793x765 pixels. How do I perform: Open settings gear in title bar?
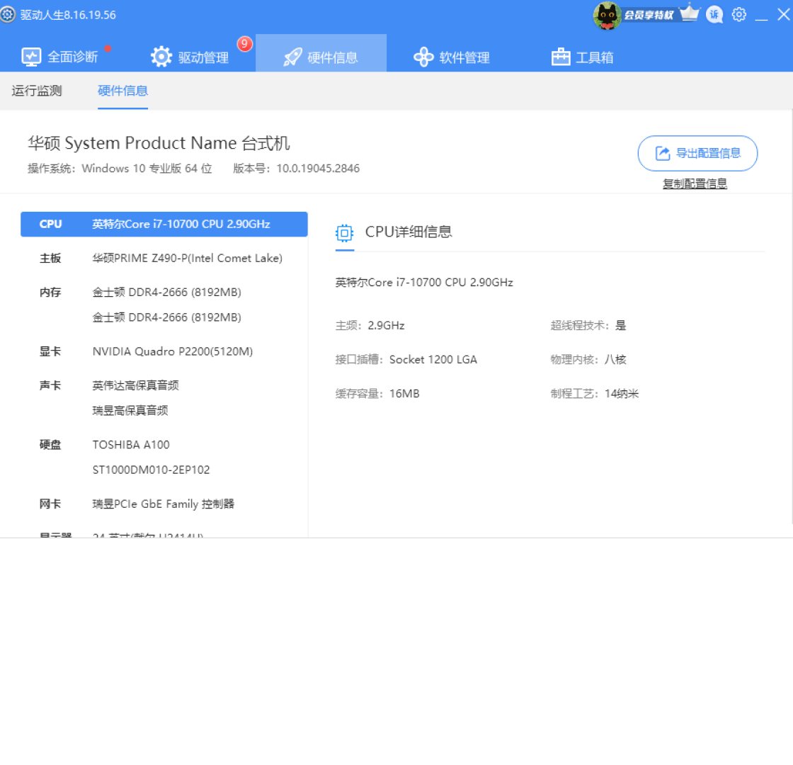[739, 14]
